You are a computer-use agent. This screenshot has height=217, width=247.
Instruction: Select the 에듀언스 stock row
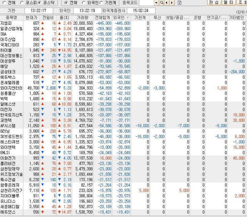122,212
